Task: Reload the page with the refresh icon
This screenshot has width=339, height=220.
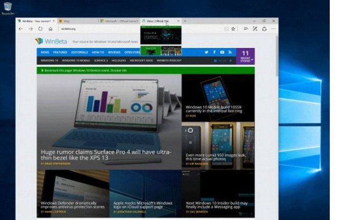Action: point(40,29)
